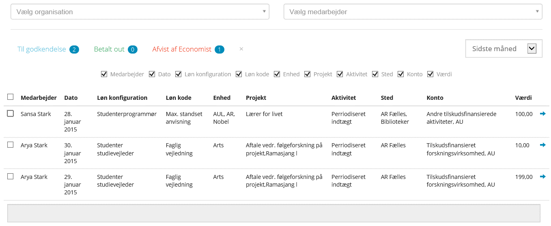Image resolution: width=551 pixels, height=226 pixels.
Task: Open the Afvist af Economist filter
Action: pos(182,49)
